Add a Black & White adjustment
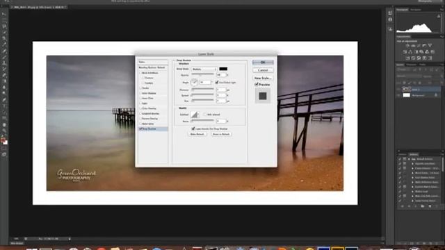The image size is (445, 250). (x=416, y=52)
